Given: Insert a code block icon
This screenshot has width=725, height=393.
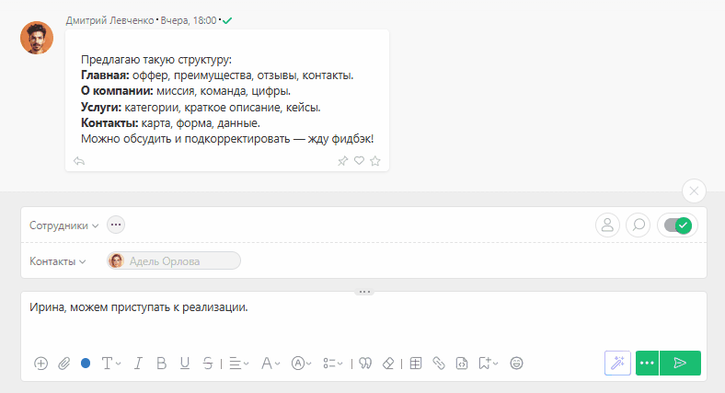Looking at the screenshot, I should coord(462,364).
